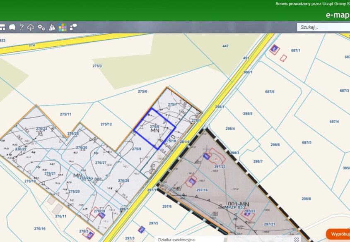Click the map polygon shape icon
The image size is (350, 242).
pos(12,27)
